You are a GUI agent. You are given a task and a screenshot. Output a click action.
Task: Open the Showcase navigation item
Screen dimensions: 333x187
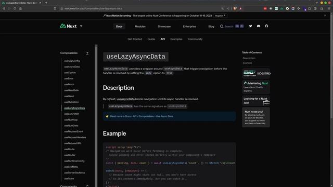pos(164,26)
